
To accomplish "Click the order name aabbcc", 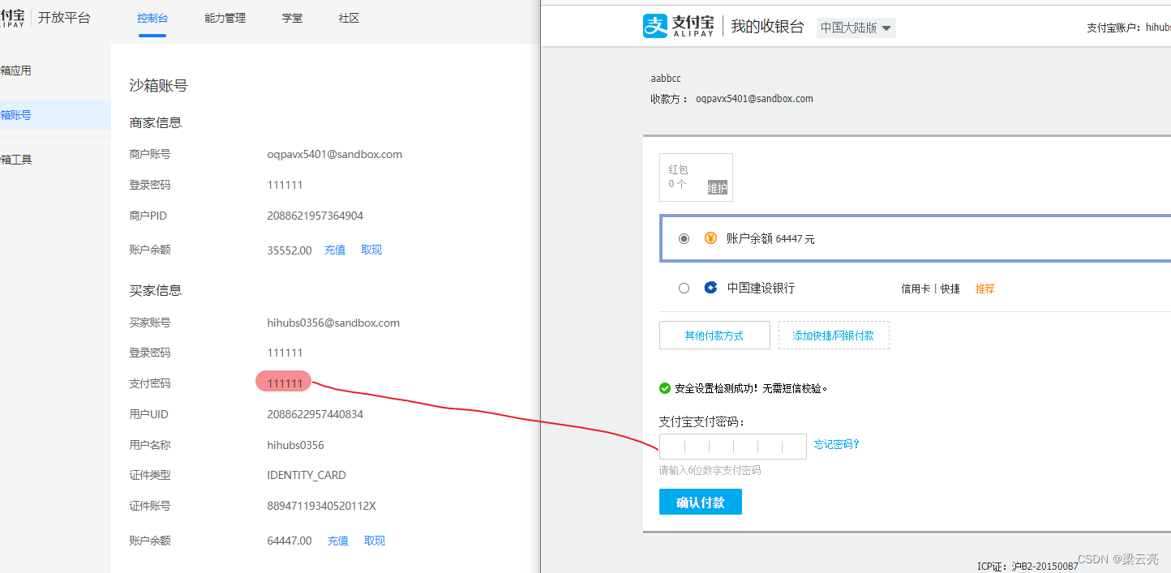I will coord(666,79).
